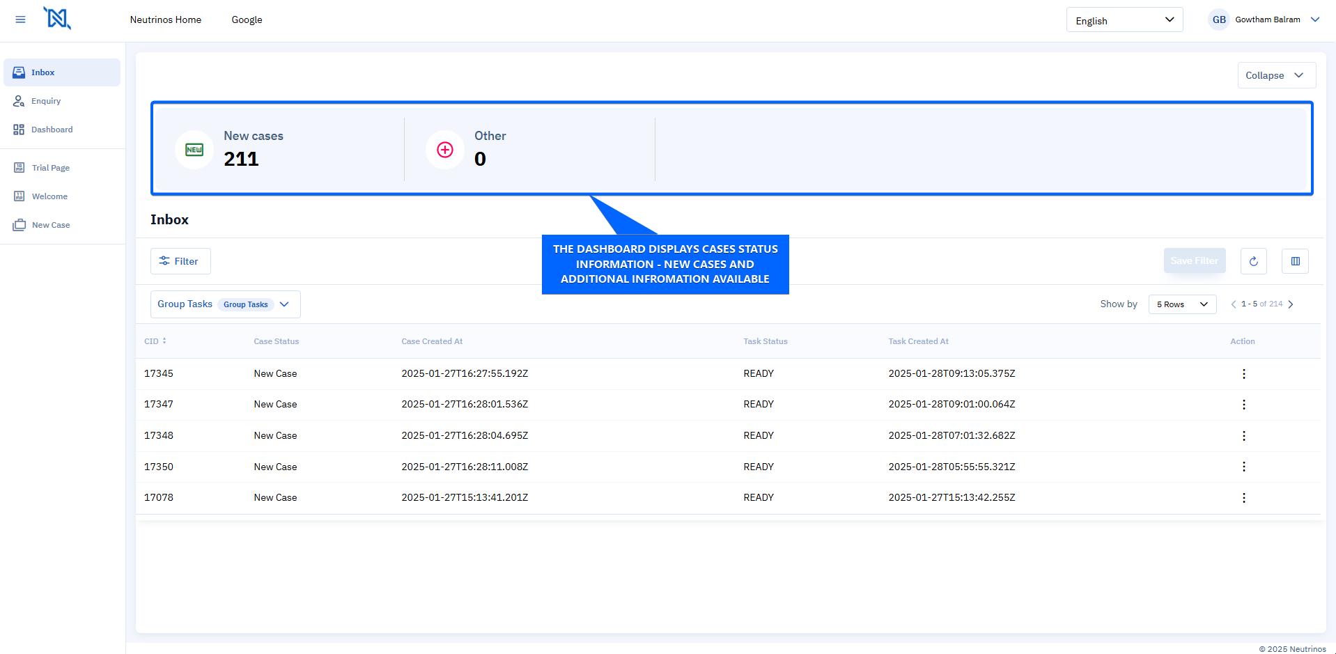Sort by the CID column

[x=155, y=341]
